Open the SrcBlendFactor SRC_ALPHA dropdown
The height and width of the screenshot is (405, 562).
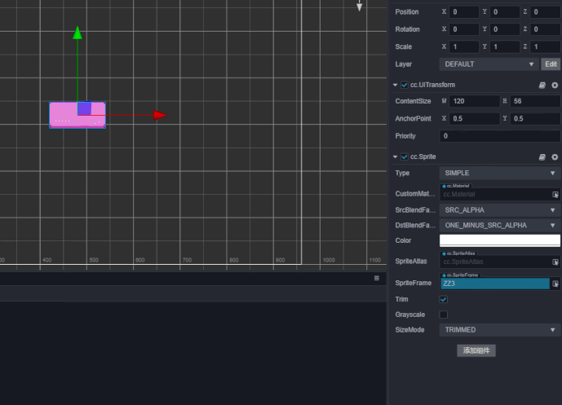pyautogui.click(x=500, y=210)
